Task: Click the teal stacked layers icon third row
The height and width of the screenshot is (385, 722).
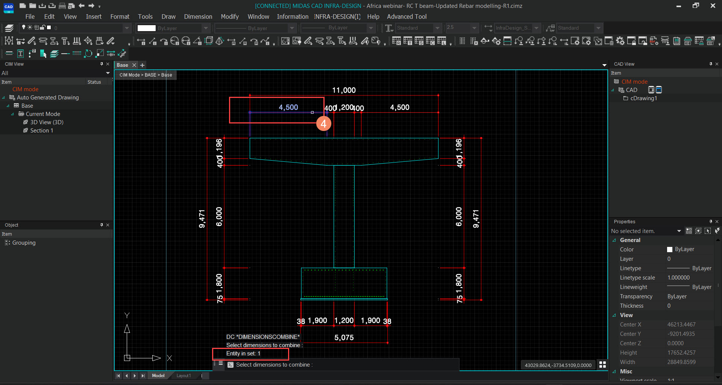Action: [54, 54]
